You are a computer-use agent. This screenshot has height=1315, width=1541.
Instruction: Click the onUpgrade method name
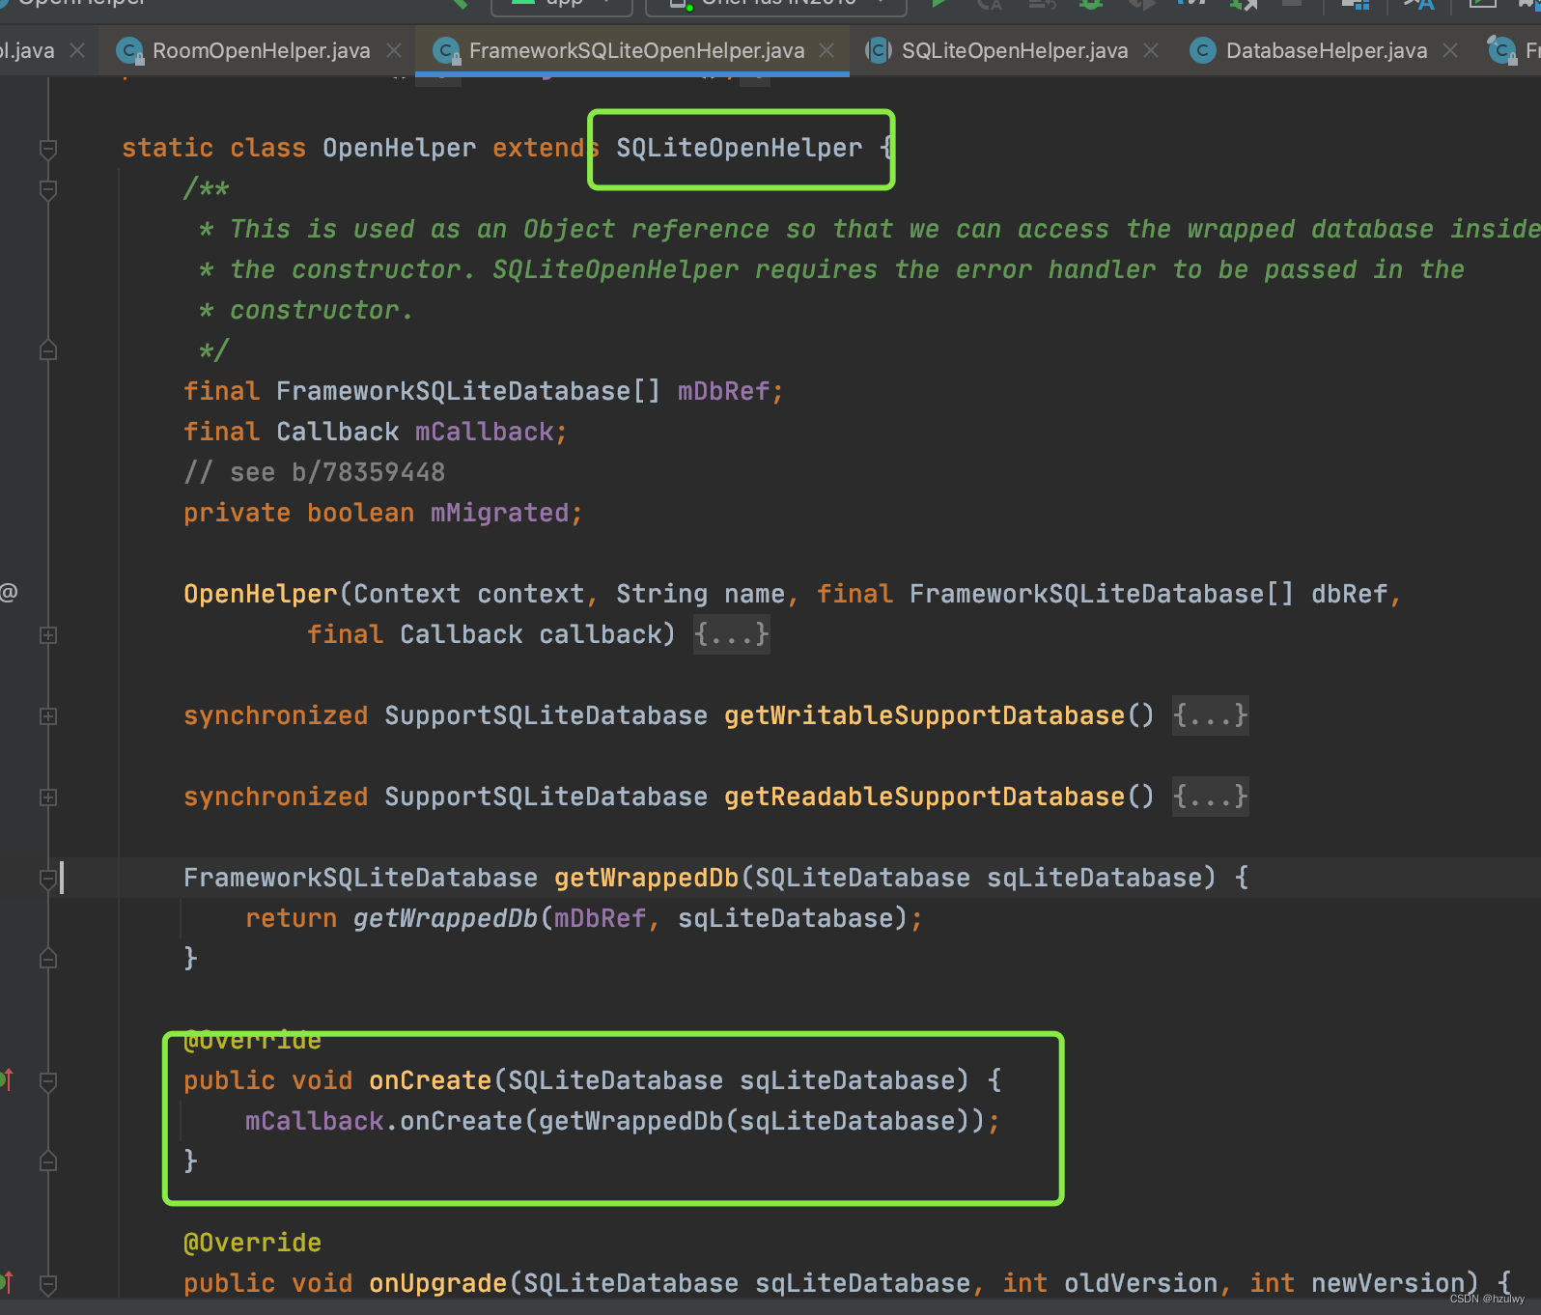[437, 1283]
